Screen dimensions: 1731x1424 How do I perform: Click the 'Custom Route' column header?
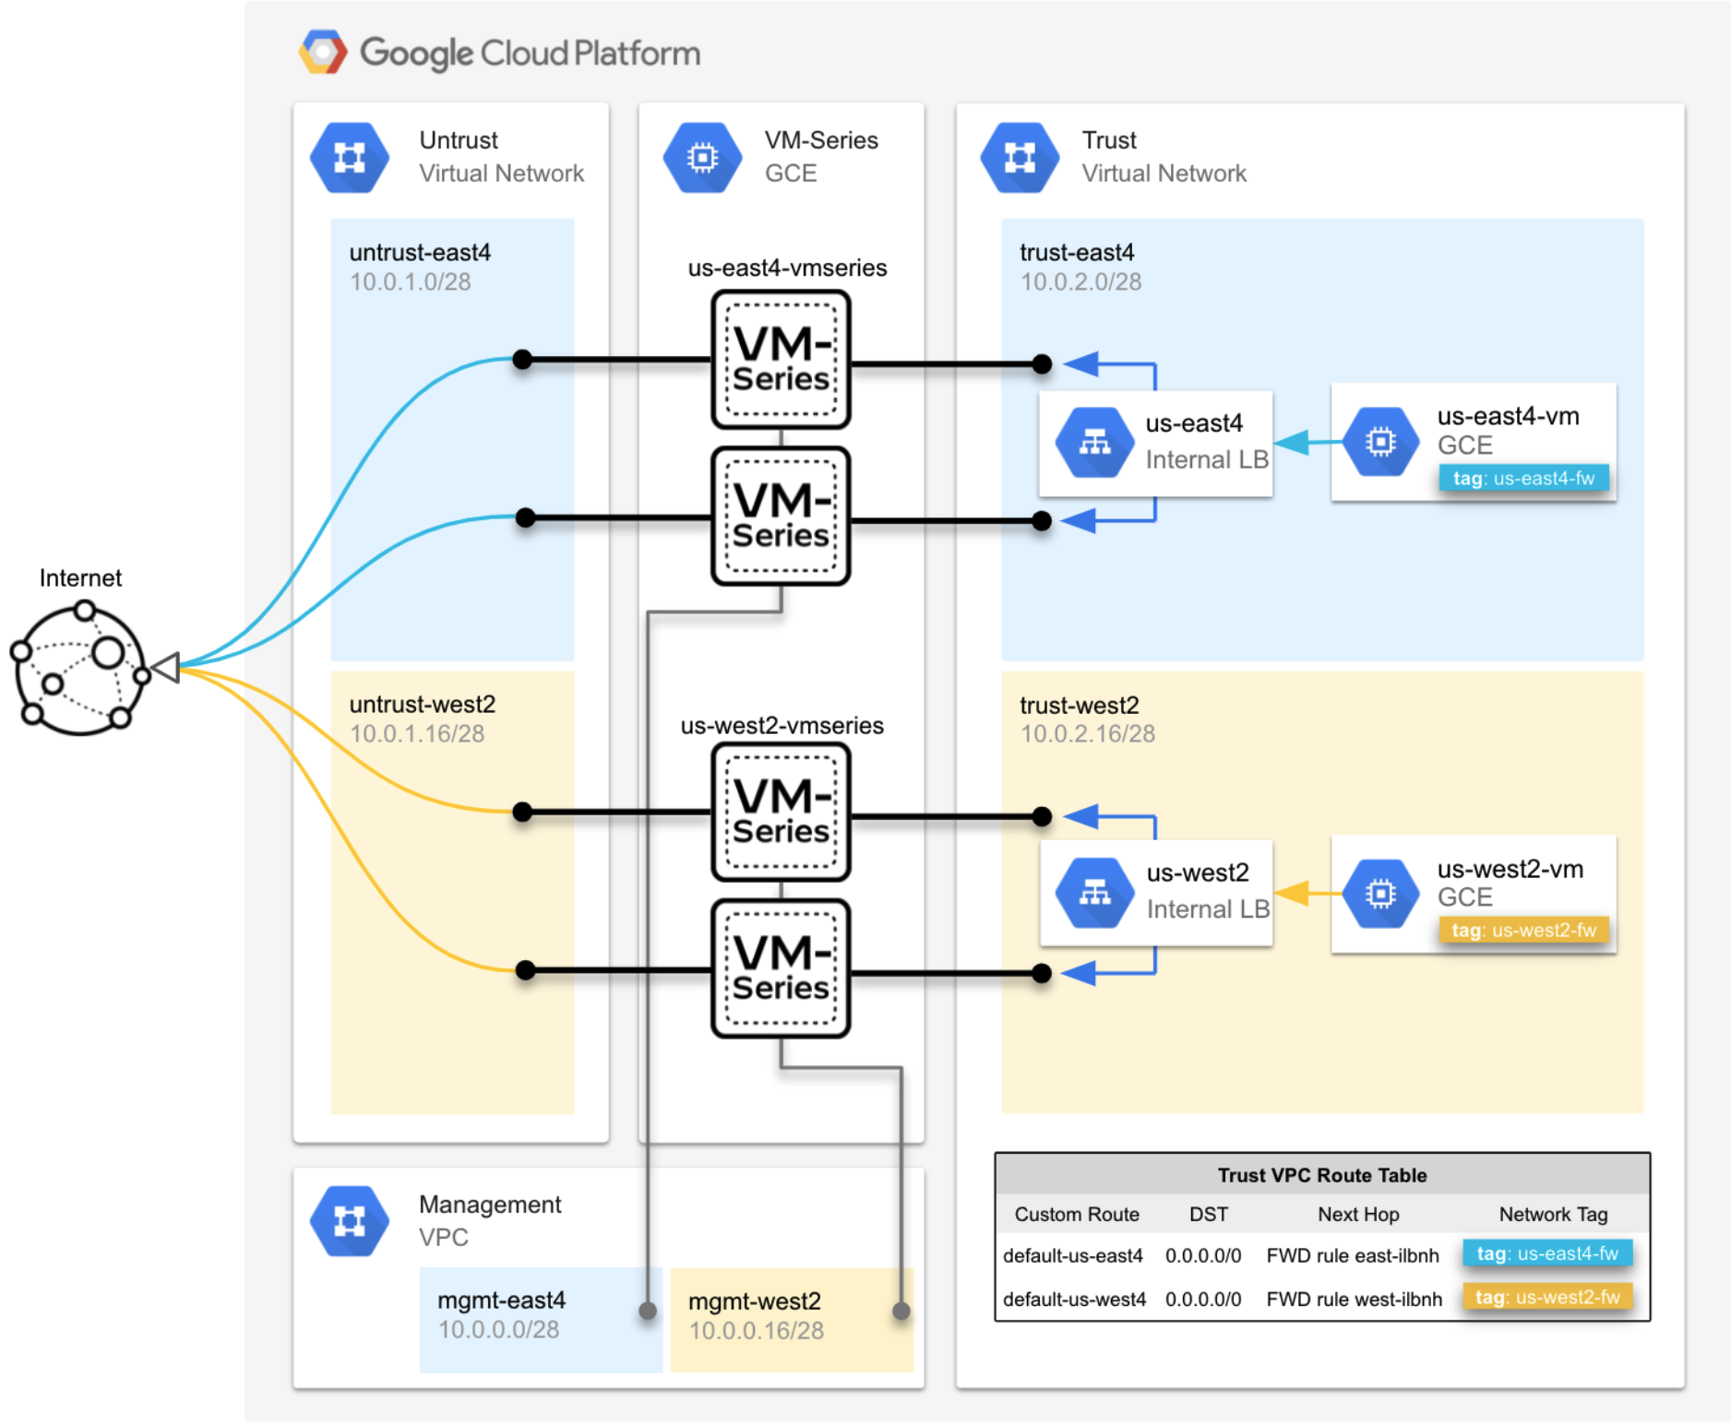[x=1077, y=1214]
